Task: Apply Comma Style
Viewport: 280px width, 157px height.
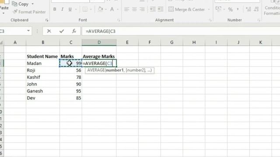Action: pos(238,9)
